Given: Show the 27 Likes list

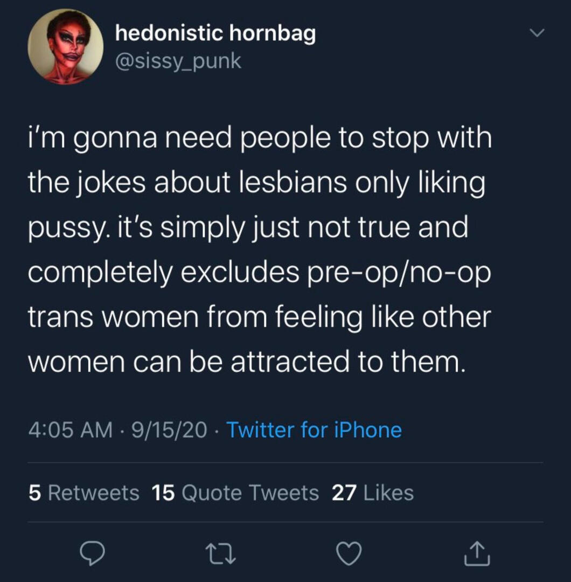Looking at the screenshot, I should pos(373,493).
